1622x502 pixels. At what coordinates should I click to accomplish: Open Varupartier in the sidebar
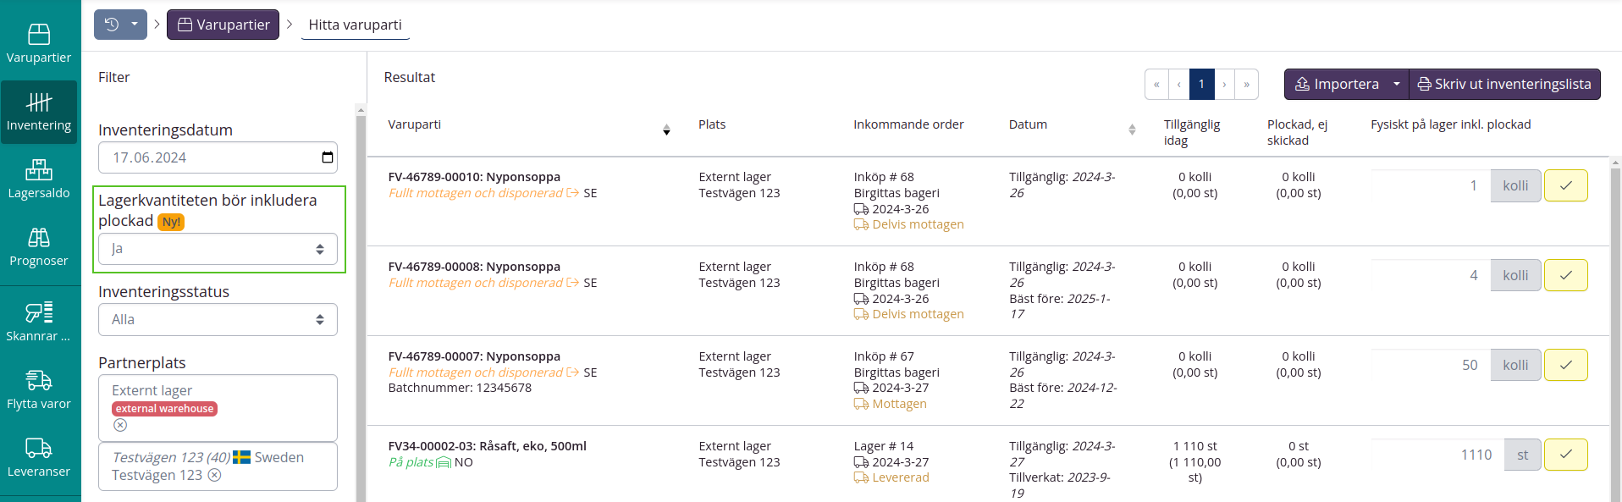39,43
